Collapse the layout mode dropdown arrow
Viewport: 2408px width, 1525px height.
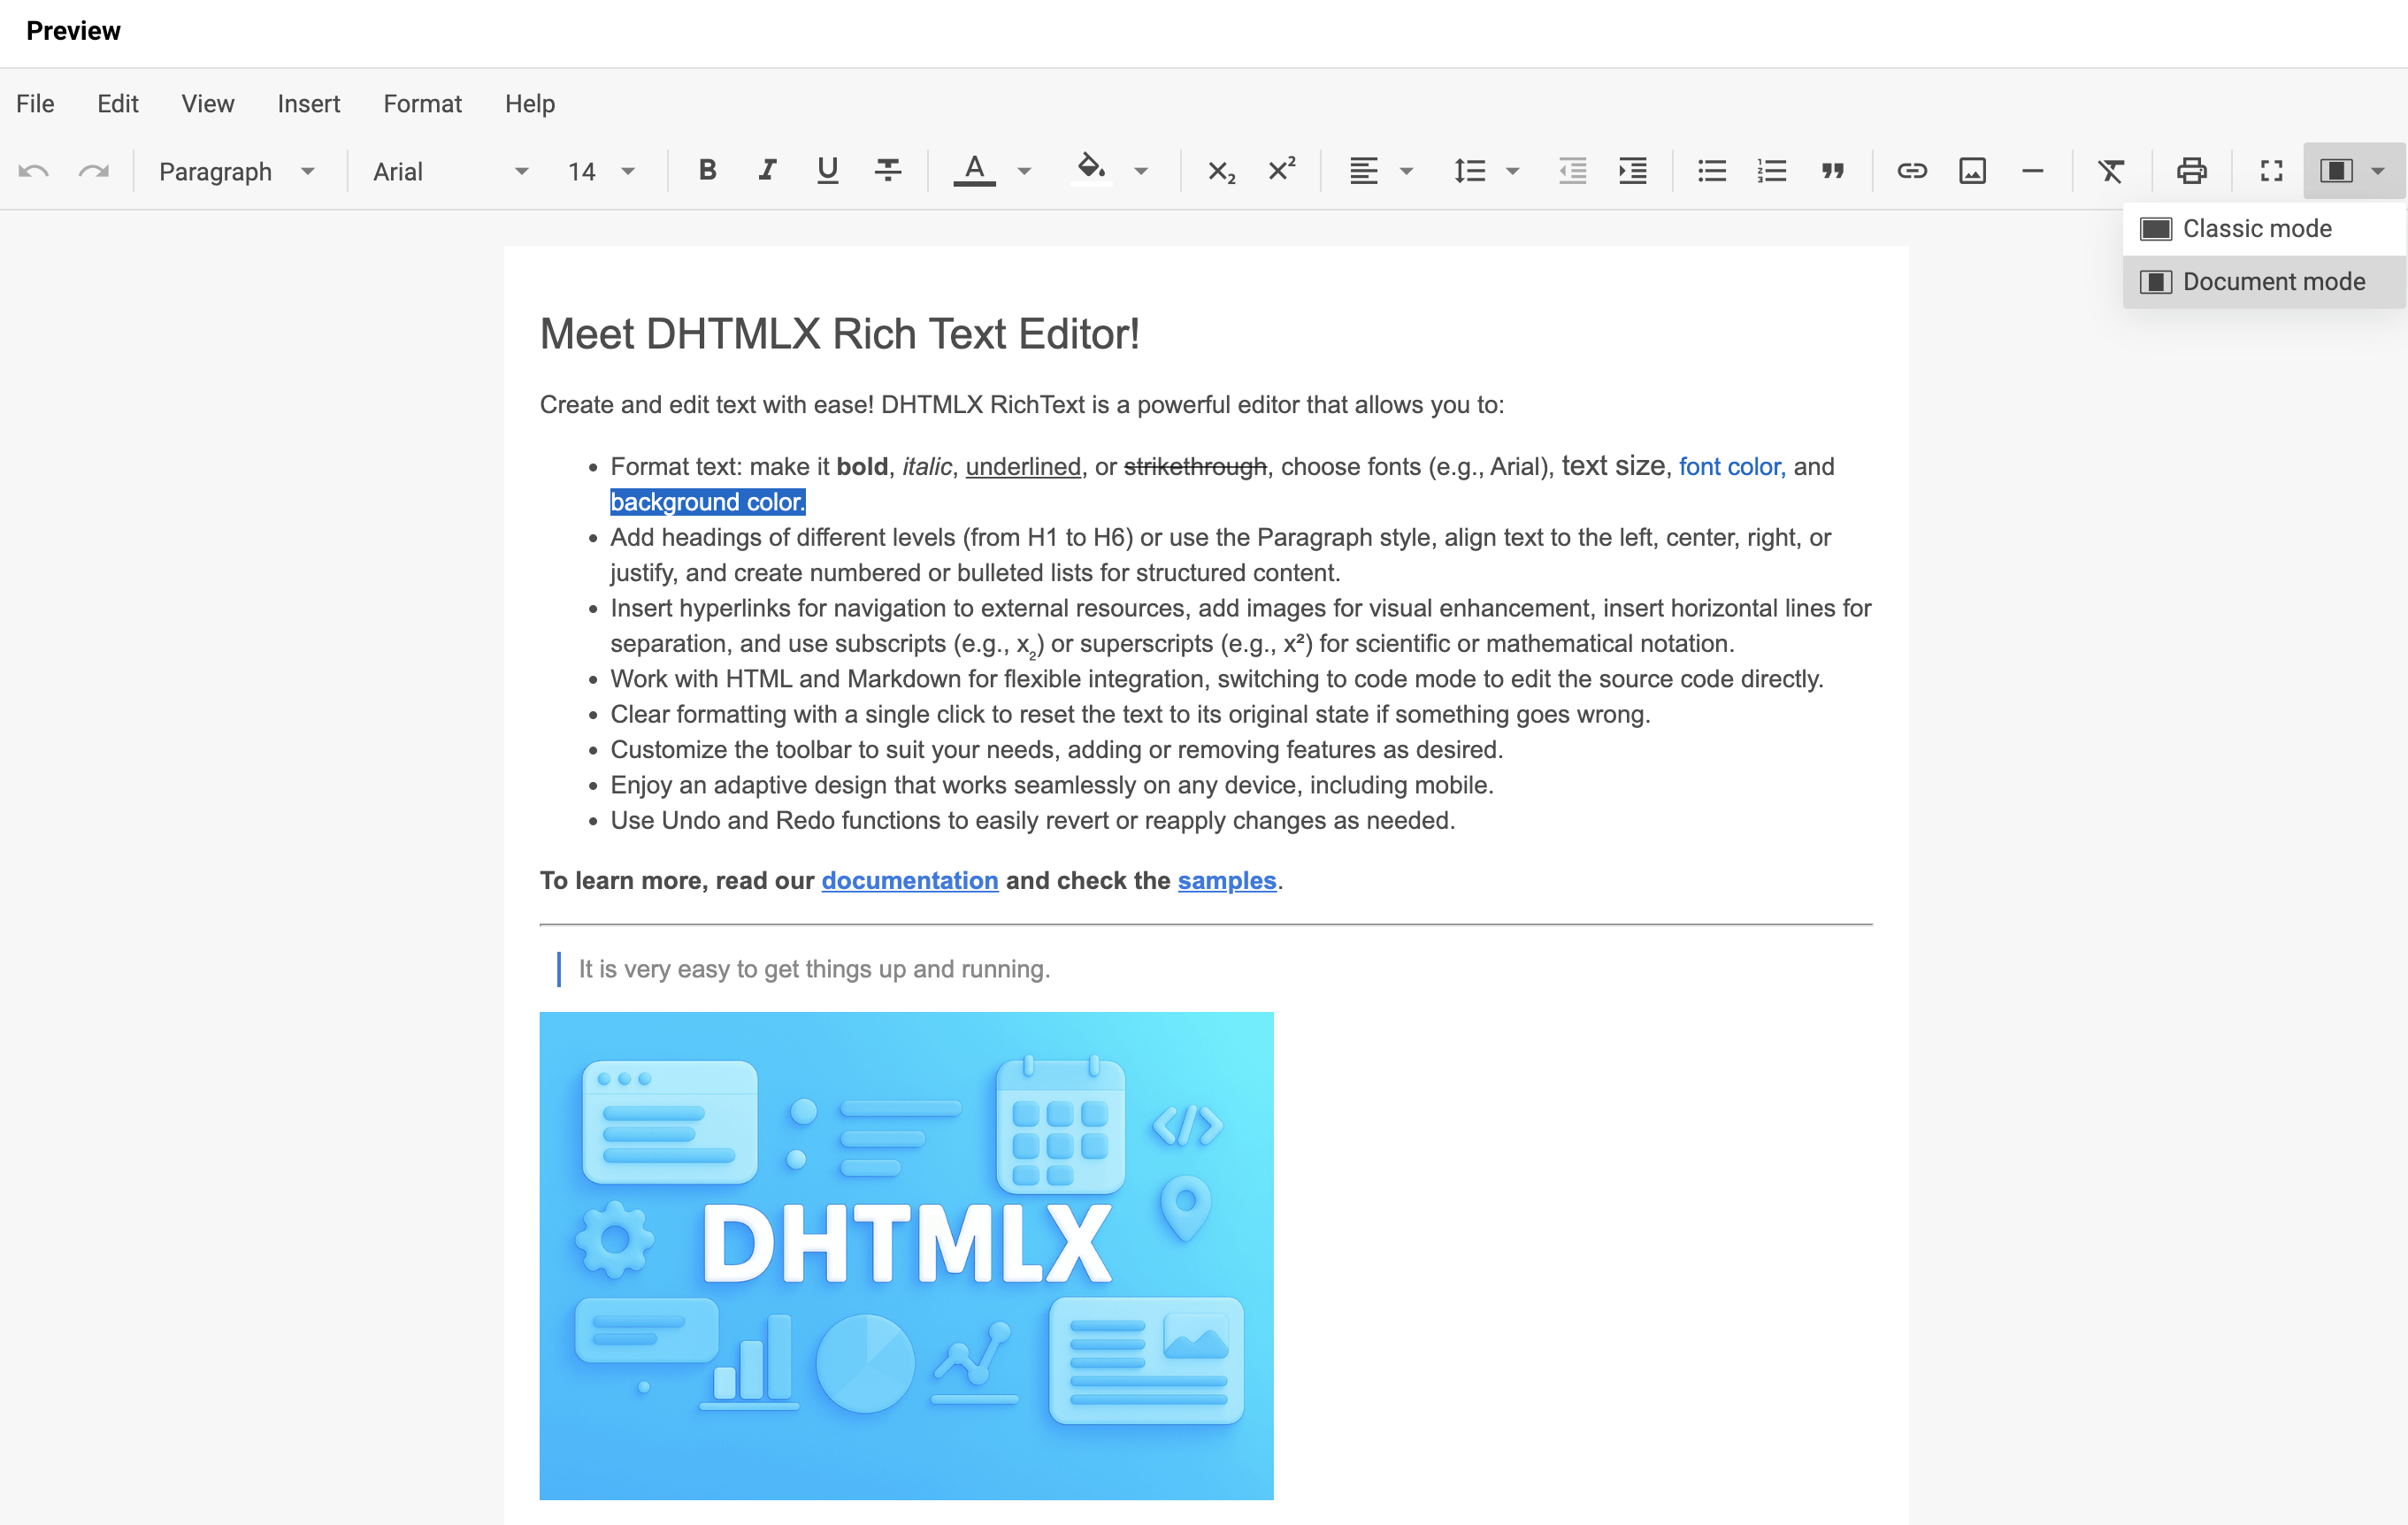pos(2379,171)
